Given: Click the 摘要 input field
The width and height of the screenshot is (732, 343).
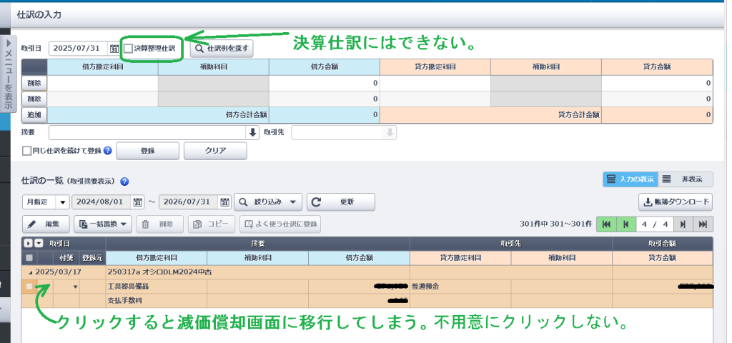Looking at the screenshot, I should click(147, 133).
